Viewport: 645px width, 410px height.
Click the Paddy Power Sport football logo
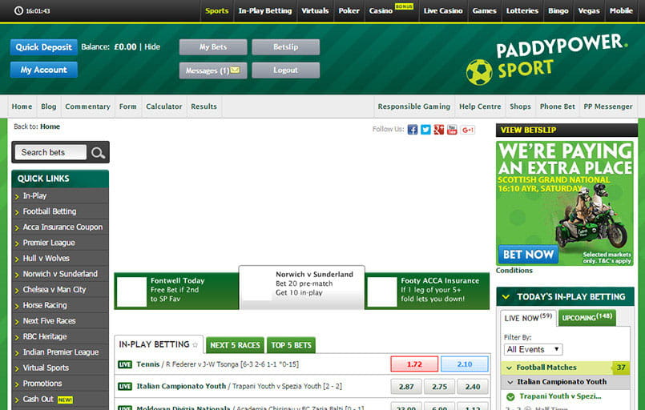[x=479, y=72]
